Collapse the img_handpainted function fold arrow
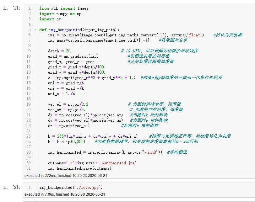The height and width of the screenshot is (202, 255). point(35,29)
